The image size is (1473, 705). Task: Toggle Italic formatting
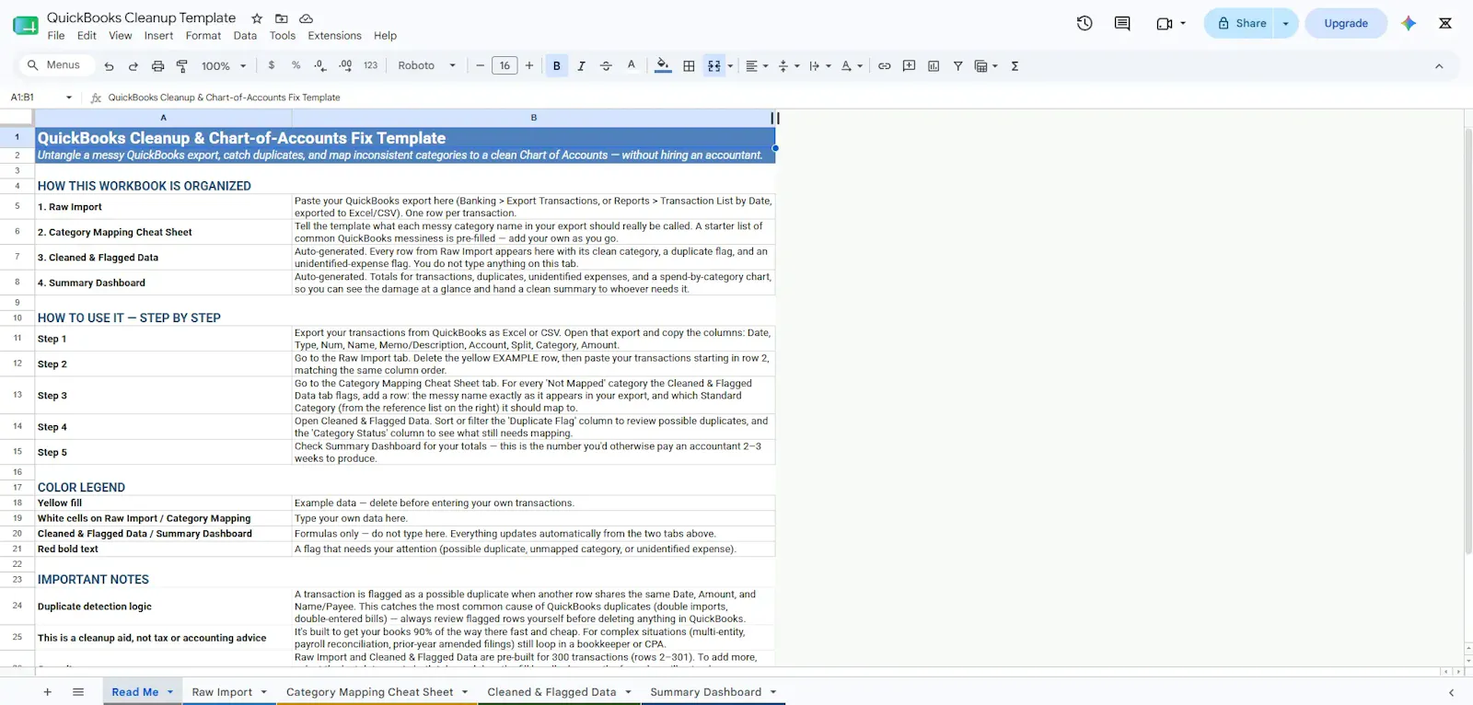(x=581, y=66)
